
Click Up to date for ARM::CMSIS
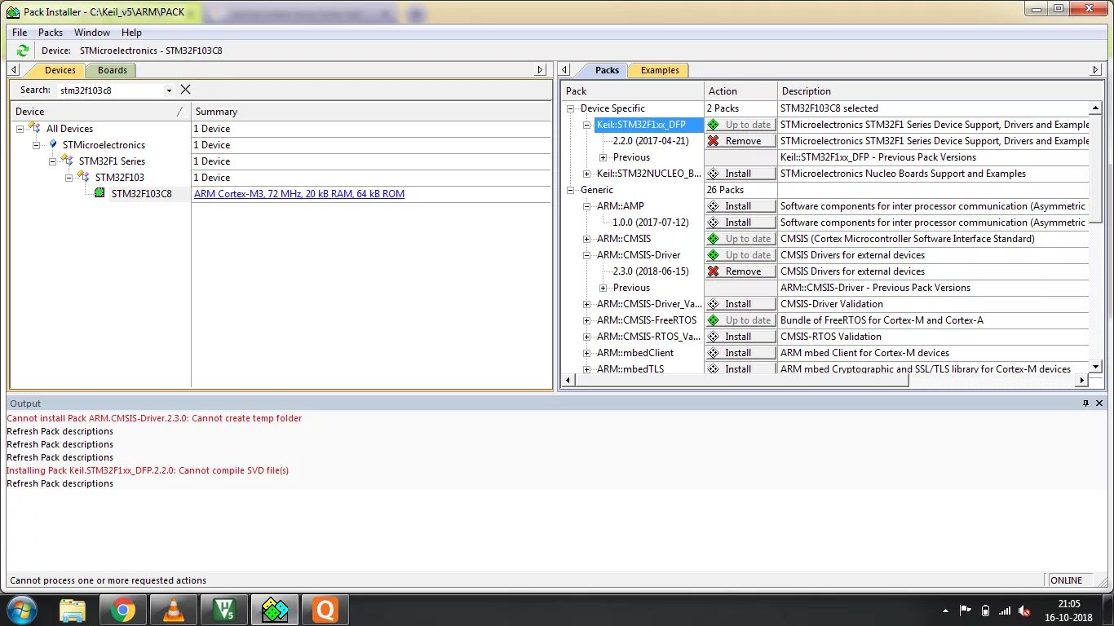[x=740, y=239]
